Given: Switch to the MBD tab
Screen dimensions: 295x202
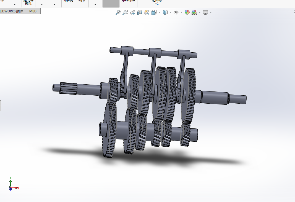Looking at the screenshot, I should (33, 11).
